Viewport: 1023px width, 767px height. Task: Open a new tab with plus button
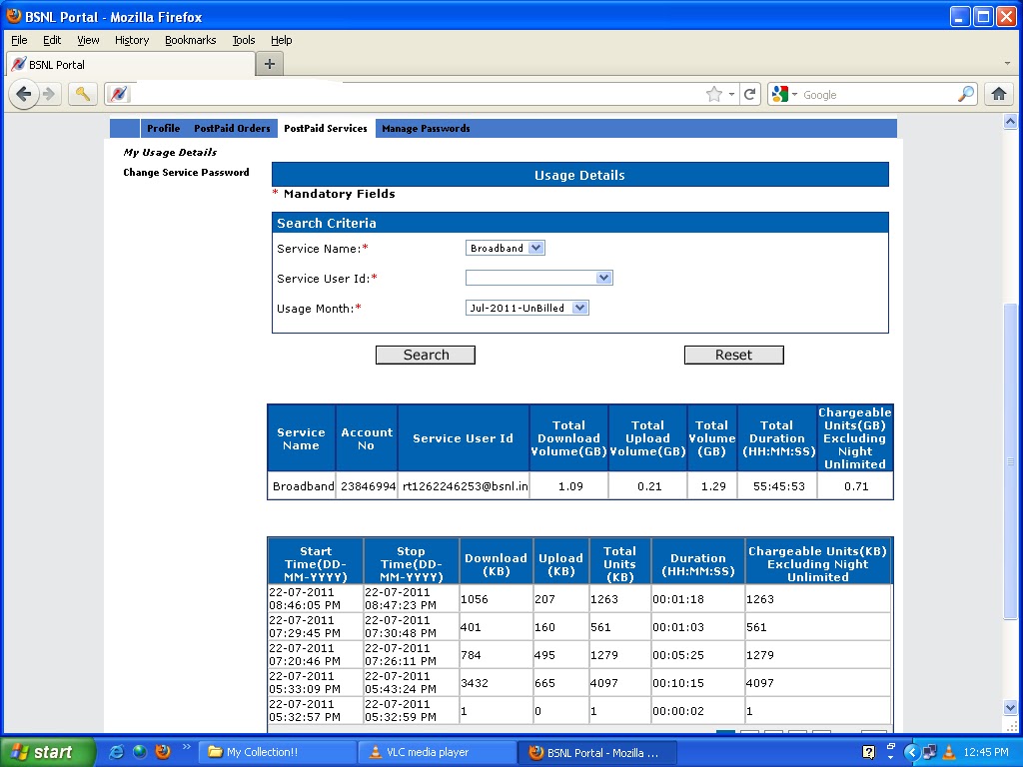270,64
